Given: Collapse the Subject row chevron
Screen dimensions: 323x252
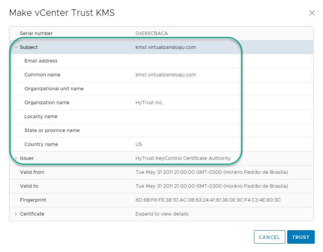Looking at the screenshot, I should [16, 47].
